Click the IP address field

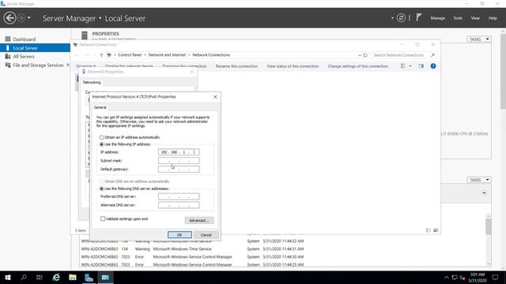179,152
